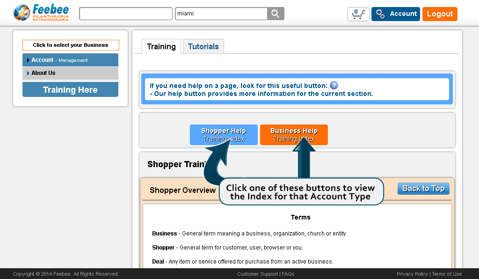Click the gears icon on the Account button
Screen dimensions: 479x279
380,14
